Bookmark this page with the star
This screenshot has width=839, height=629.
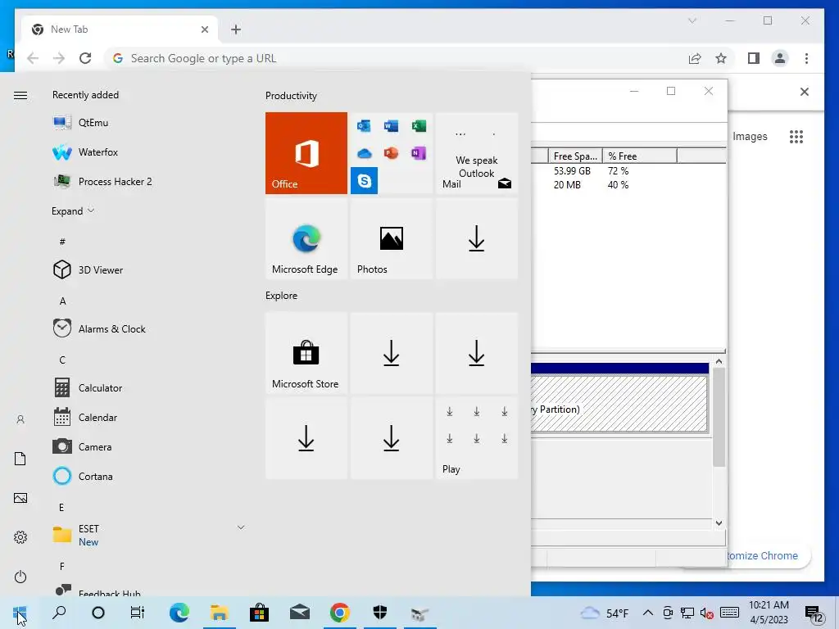click(721, 58)
